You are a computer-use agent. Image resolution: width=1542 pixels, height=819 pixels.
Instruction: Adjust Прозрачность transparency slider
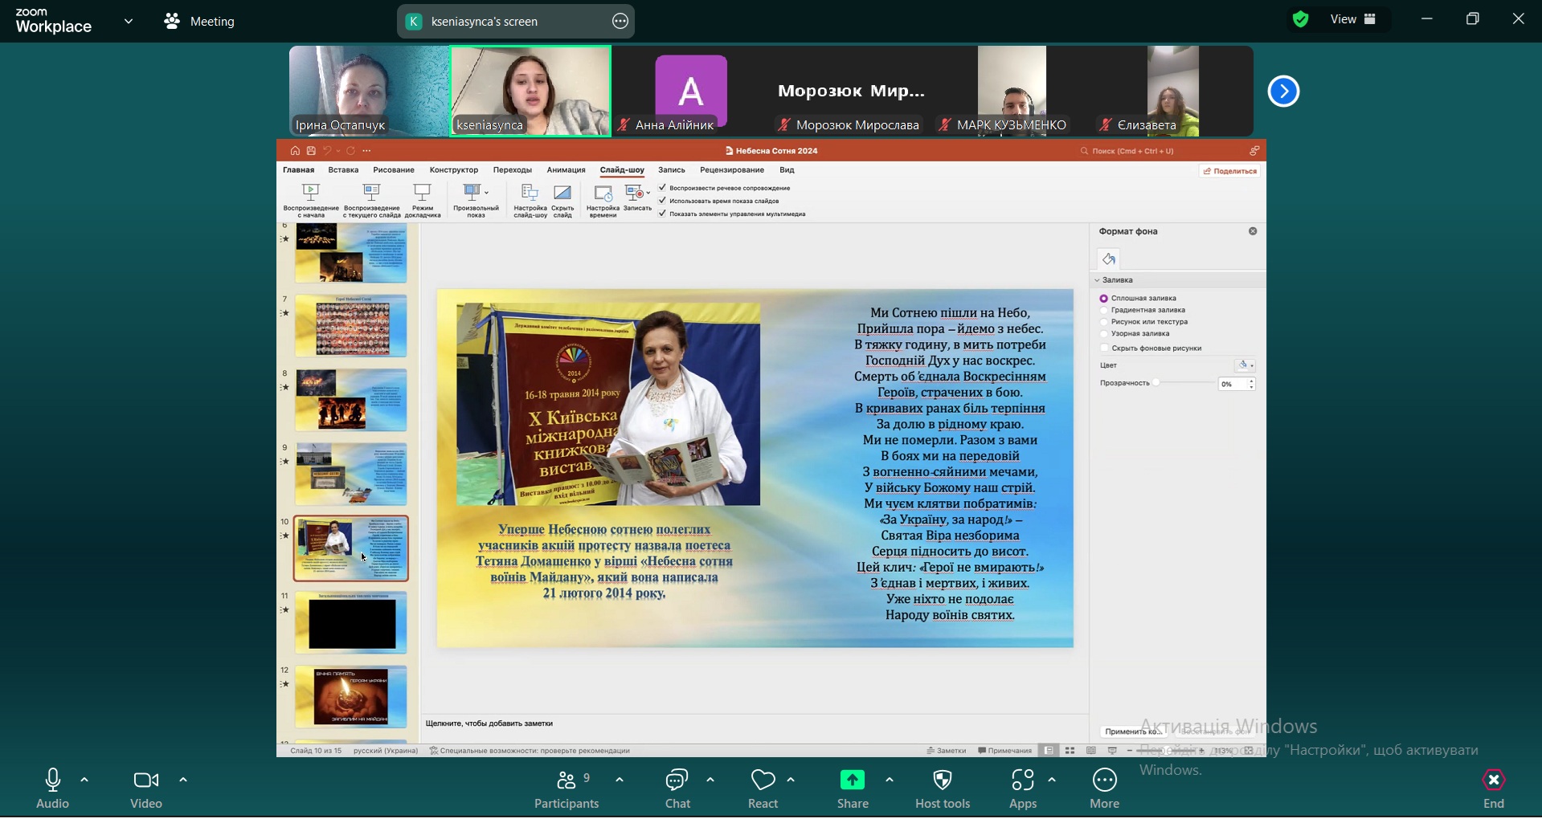(1157, 384)
